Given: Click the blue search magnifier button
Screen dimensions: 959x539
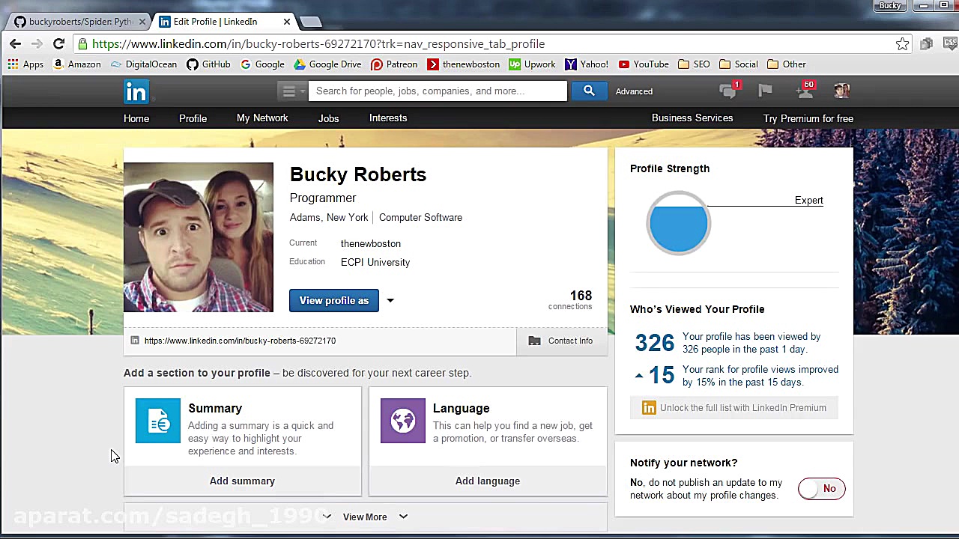Looking at the screenshot, I should click(589, 91).
